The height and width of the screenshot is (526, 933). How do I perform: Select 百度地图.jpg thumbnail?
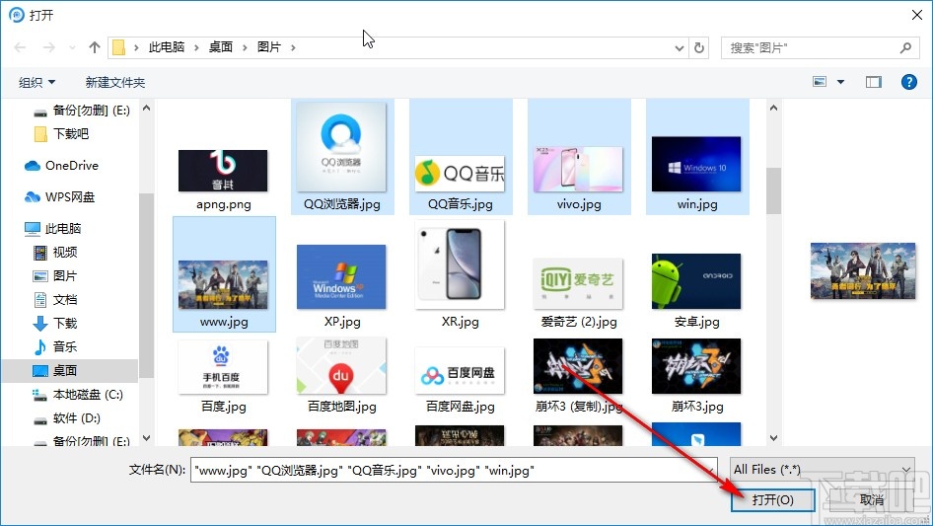point(341,366)
